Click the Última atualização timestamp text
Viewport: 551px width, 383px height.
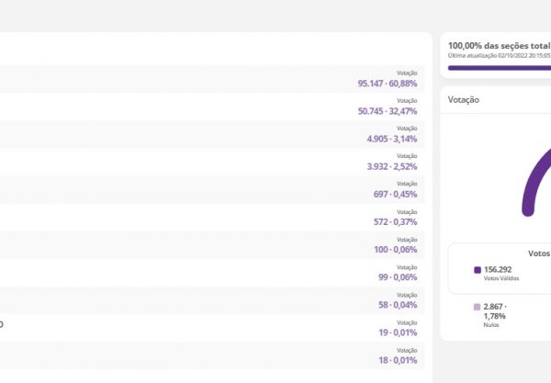499,55
